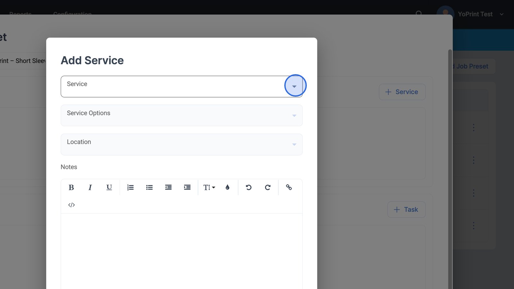Insert a numbered list in Notes
This screenshot has width=514, height=289.
click(130, 188)
